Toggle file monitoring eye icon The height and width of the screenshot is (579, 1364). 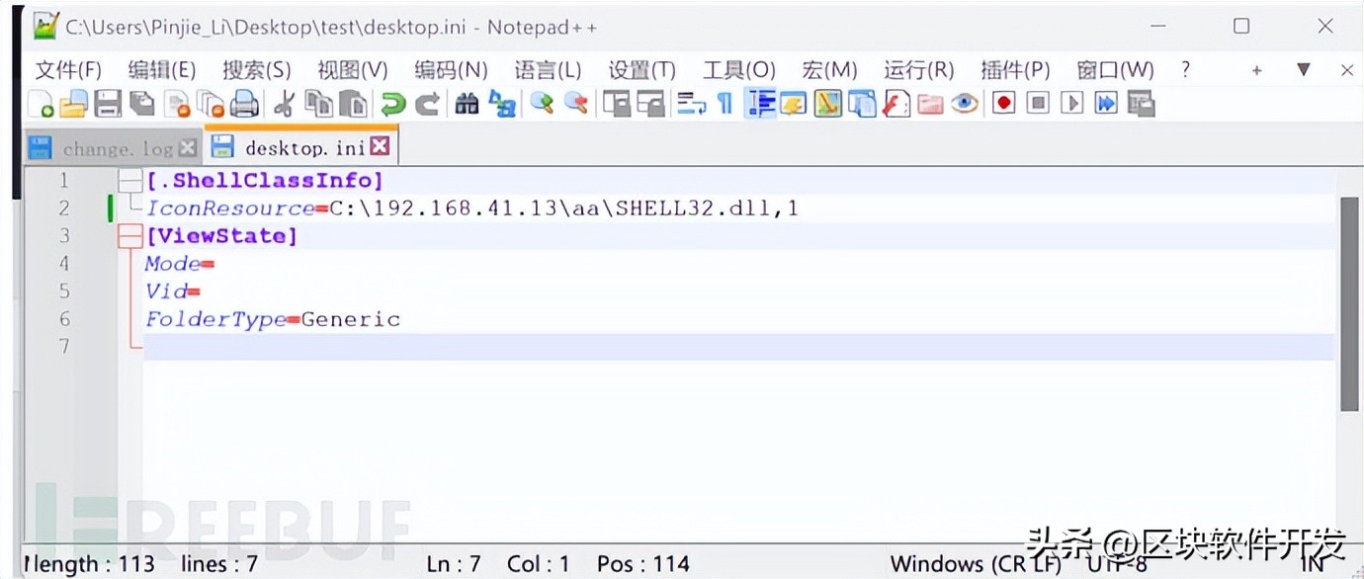coord(965,104)
